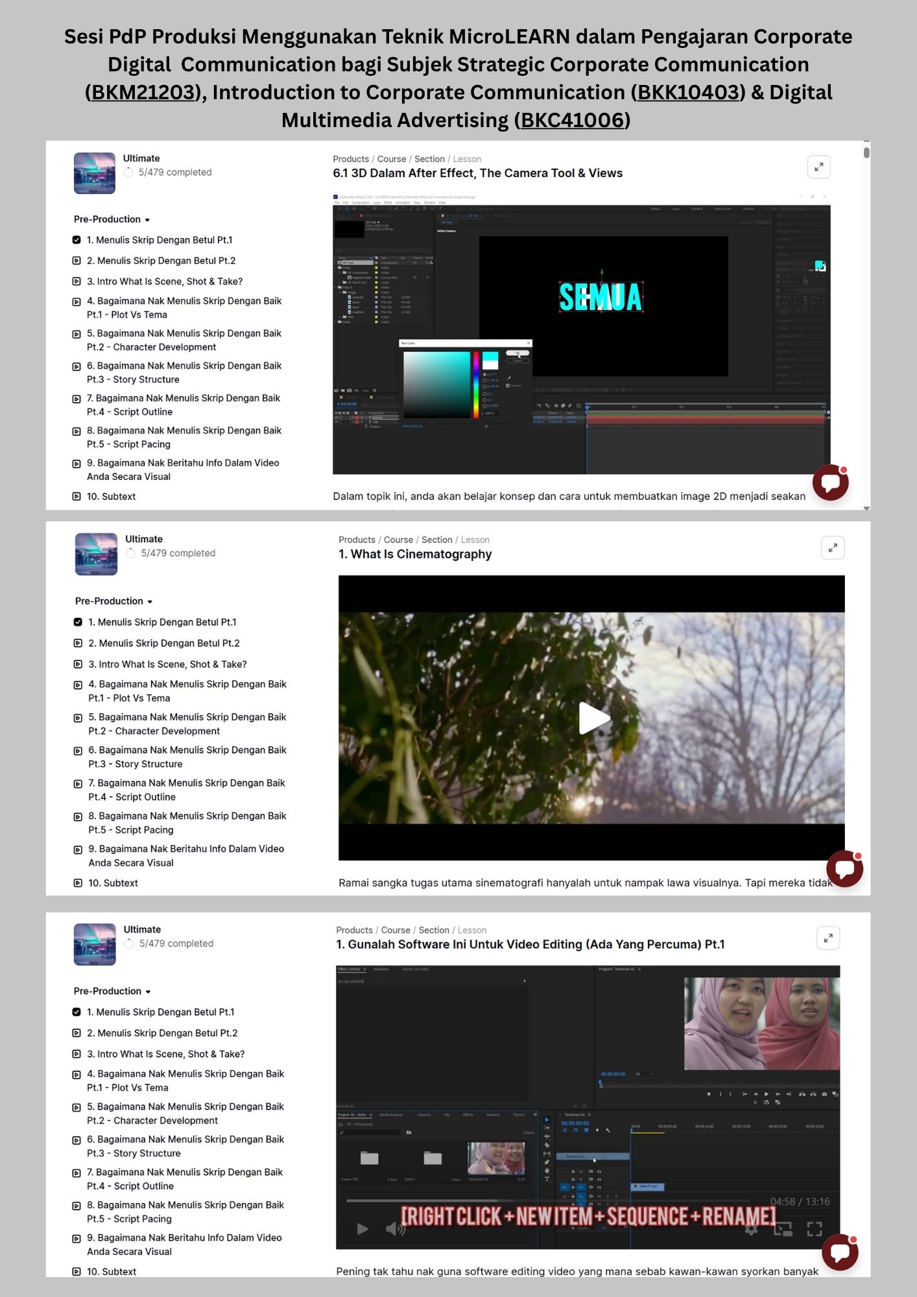Screen dimensions: 917x1297
Task: Click video icon for Character Development in Cinematography panel
Action: (78, 718)
